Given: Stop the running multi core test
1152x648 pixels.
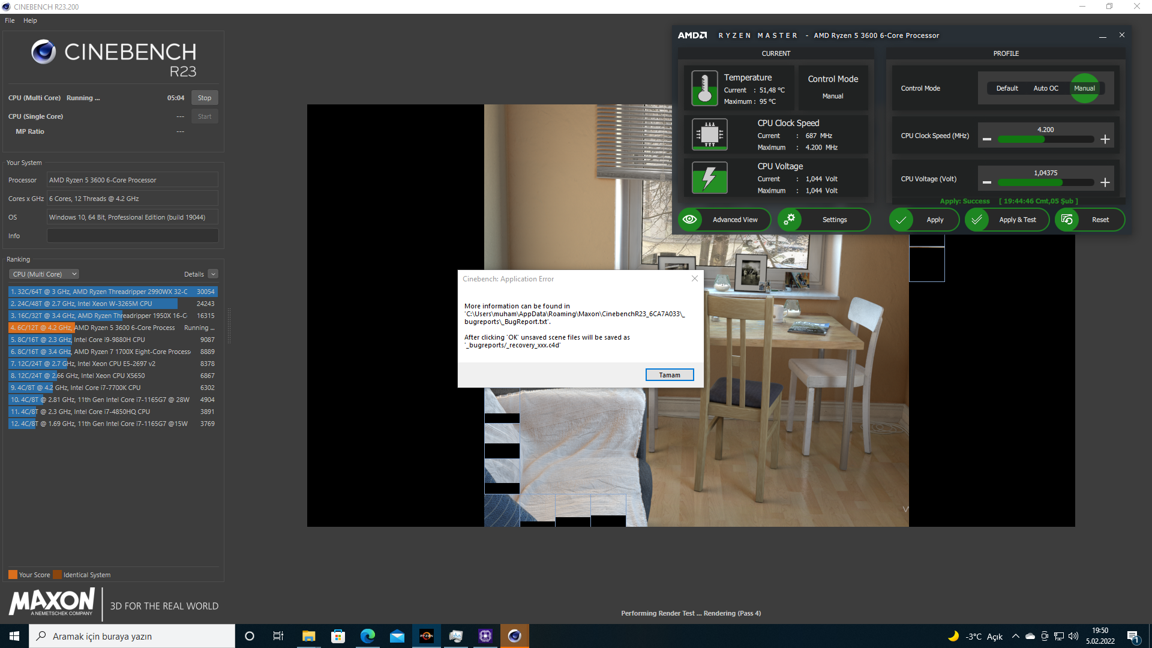Looking at the screenshot, I should coord(205,98).
